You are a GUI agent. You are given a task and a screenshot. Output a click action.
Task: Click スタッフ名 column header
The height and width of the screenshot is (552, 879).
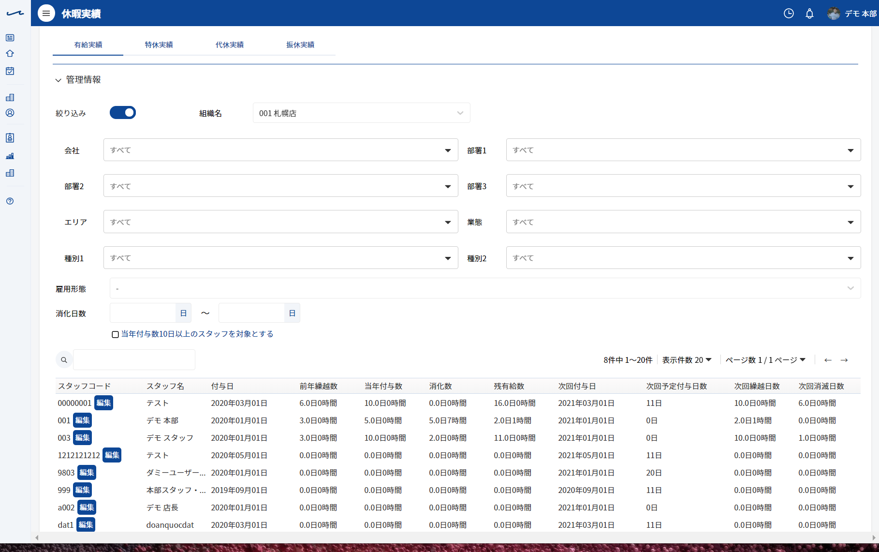click(x=165, y=386)
